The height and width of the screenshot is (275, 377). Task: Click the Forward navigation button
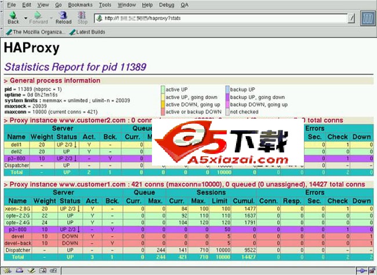(38, 18)
